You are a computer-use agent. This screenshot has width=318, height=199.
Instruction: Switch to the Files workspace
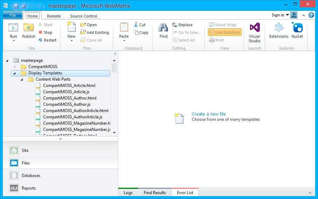(x=60, y=163)
